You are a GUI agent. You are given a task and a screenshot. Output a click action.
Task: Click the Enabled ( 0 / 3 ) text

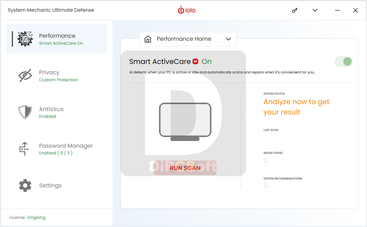coord(56,153)
